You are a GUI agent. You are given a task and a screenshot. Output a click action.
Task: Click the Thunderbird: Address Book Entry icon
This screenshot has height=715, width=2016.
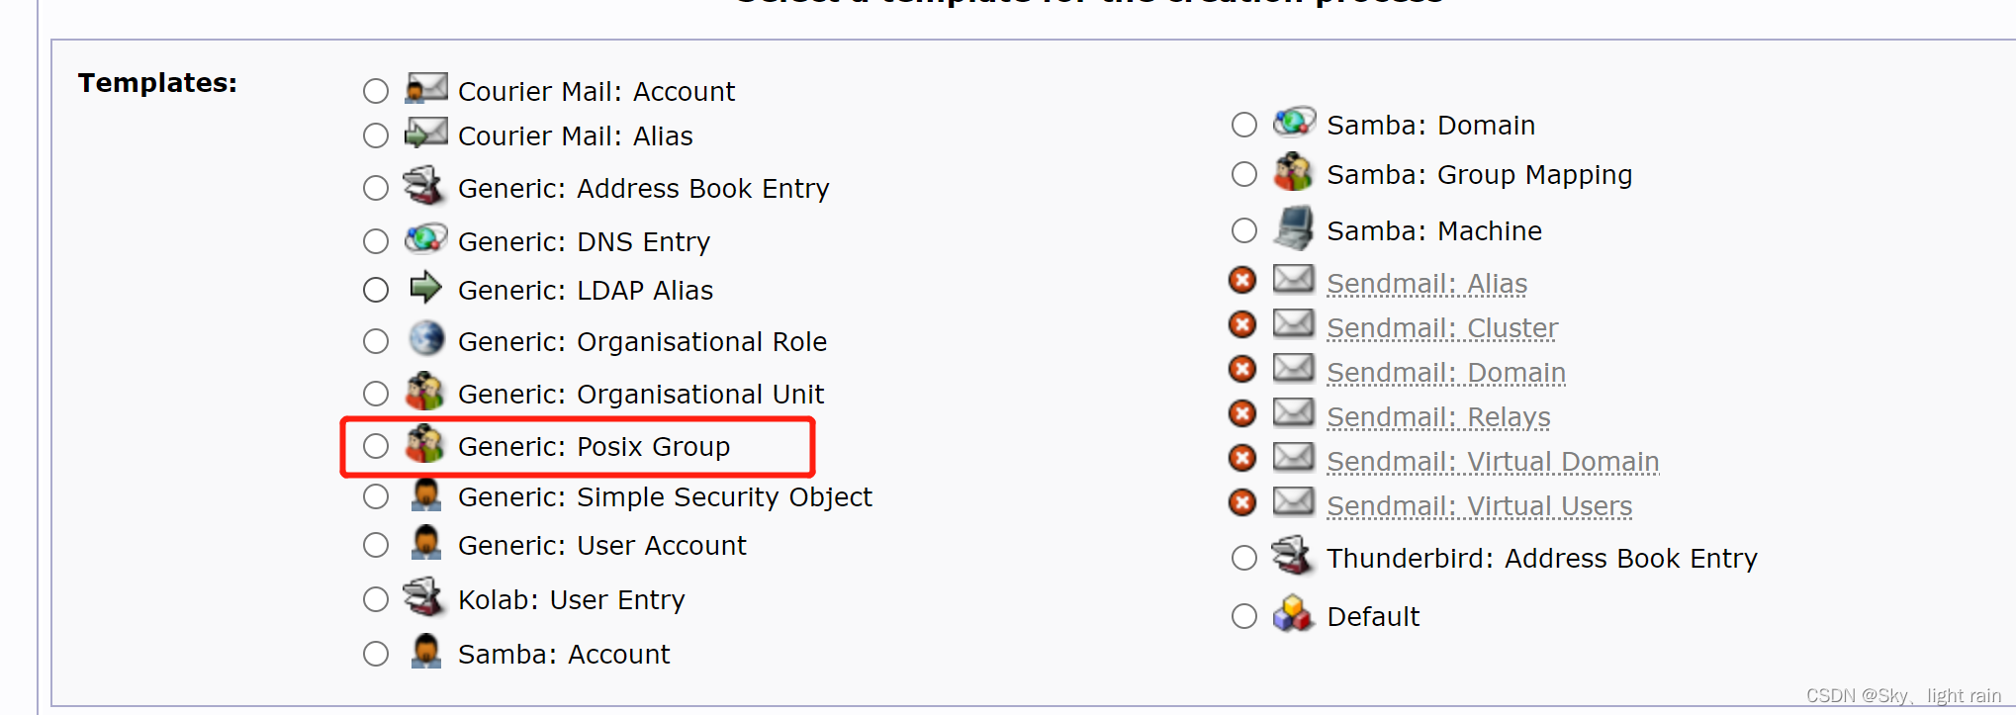(x=1293, y=555)
